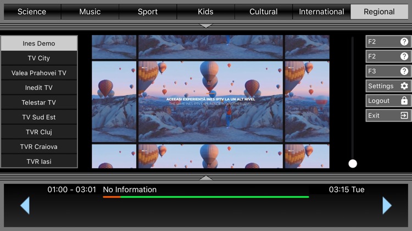Click the F3 button label
This screenshot has width=412, height=231.
point(372,71)
